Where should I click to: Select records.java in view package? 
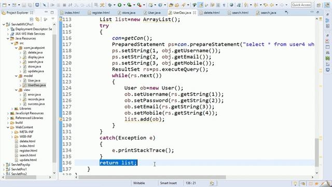click(36, 99)
